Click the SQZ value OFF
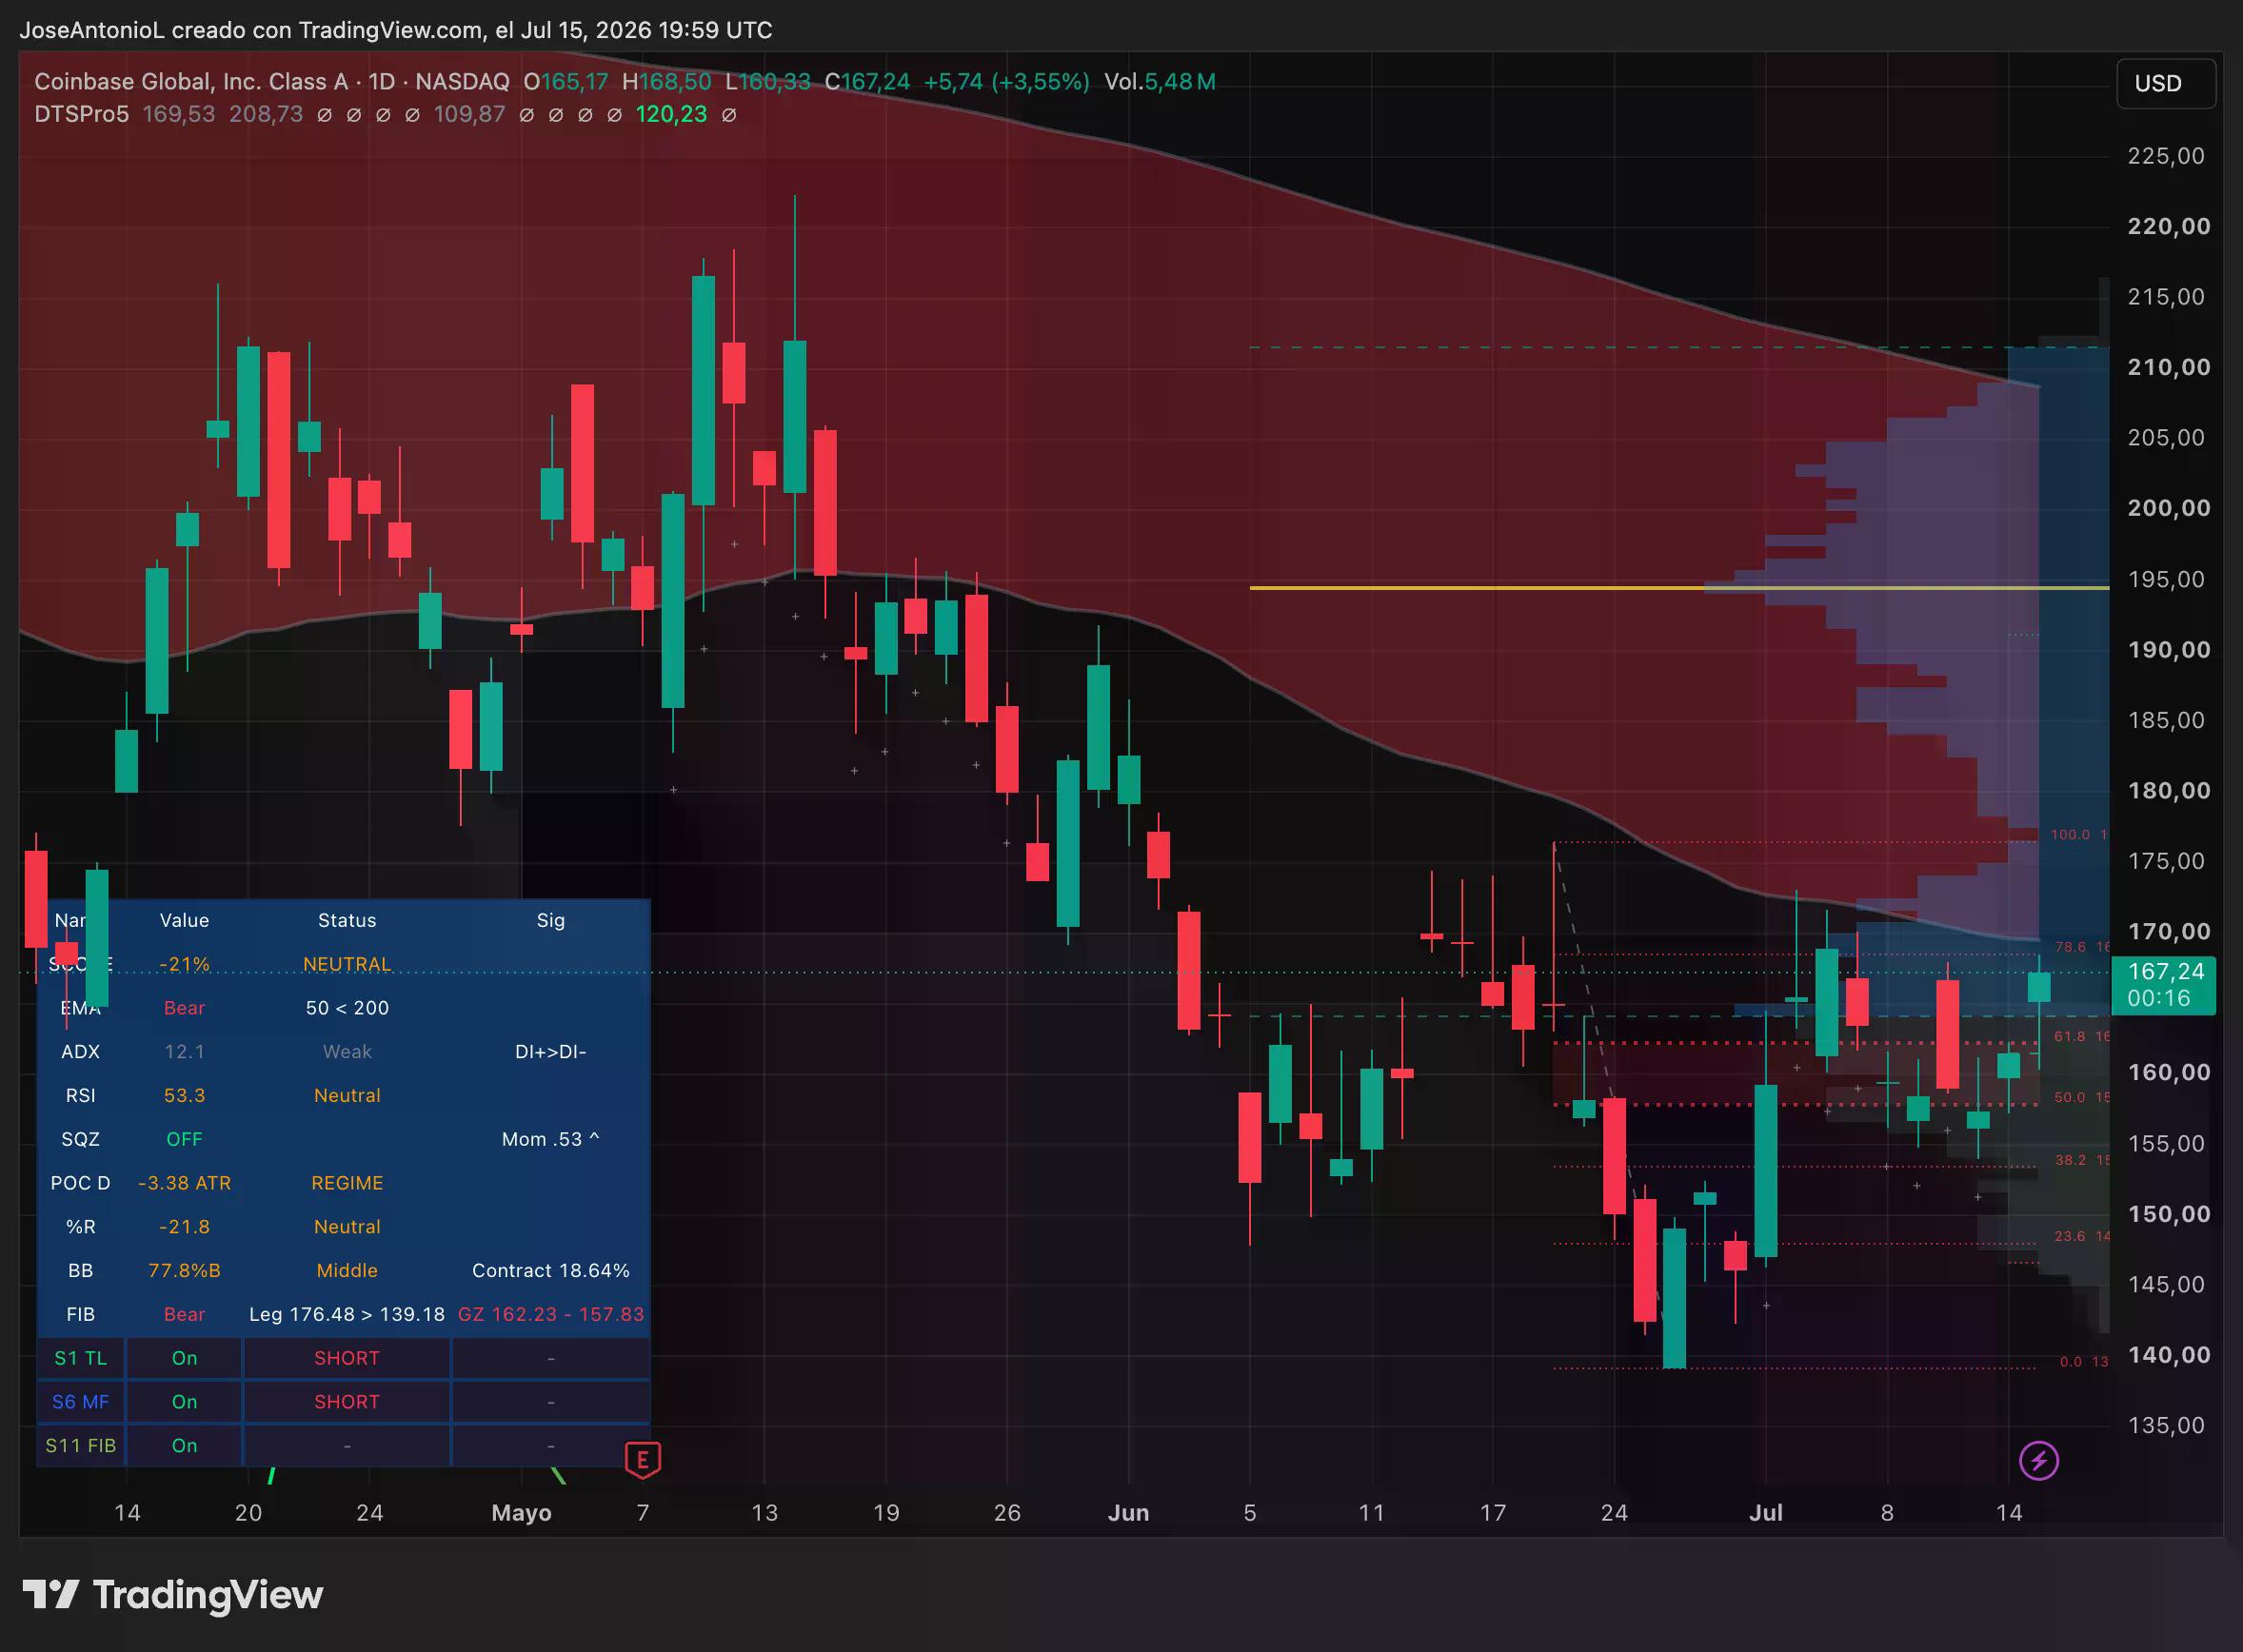2243x1652 pixels. (184, 1139)
